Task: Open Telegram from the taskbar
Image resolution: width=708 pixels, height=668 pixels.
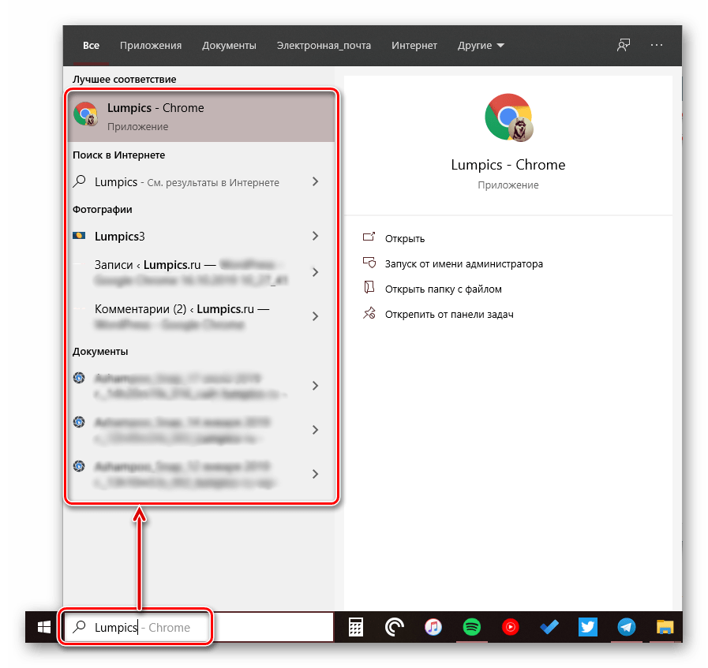Action: [627, 628]
